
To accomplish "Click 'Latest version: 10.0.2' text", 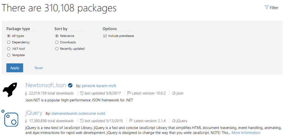I will coord(149,93).
